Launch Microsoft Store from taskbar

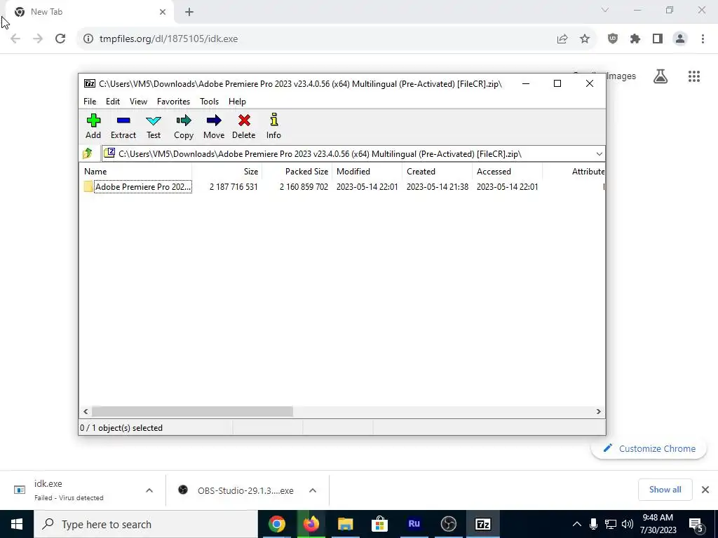tap(379, 524)
